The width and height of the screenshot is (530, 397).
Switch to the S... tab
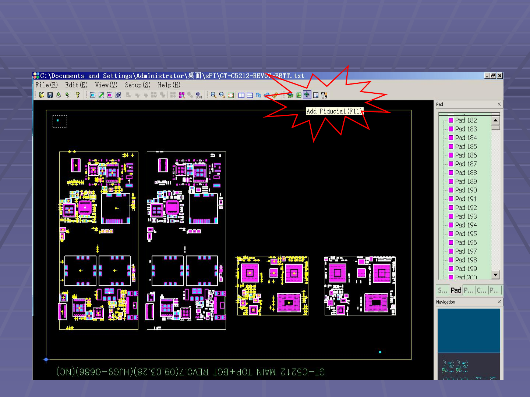pos(443,290)
